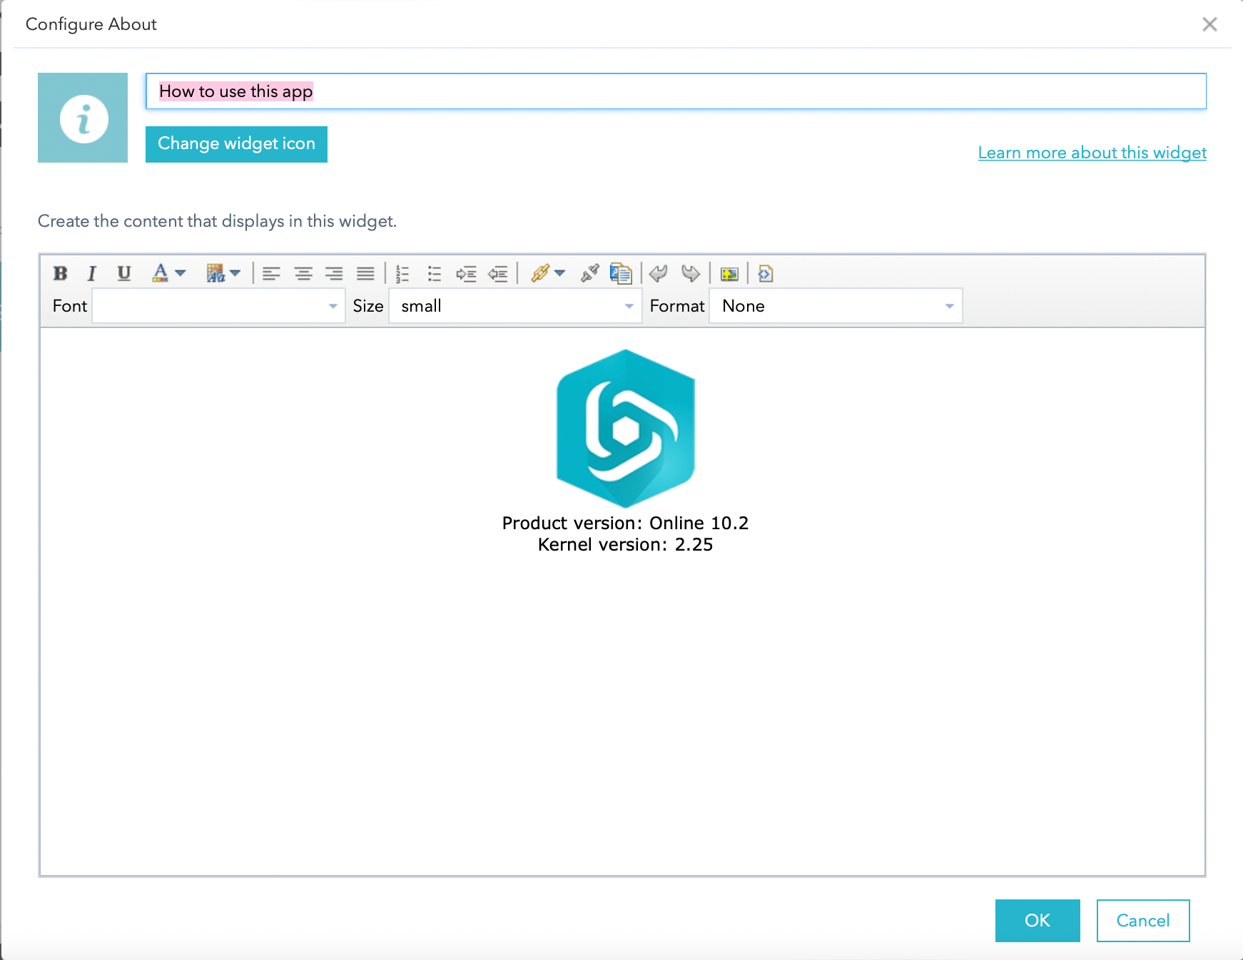
Task: Open the text color dropdown arrow
Action: click(181, 273)
